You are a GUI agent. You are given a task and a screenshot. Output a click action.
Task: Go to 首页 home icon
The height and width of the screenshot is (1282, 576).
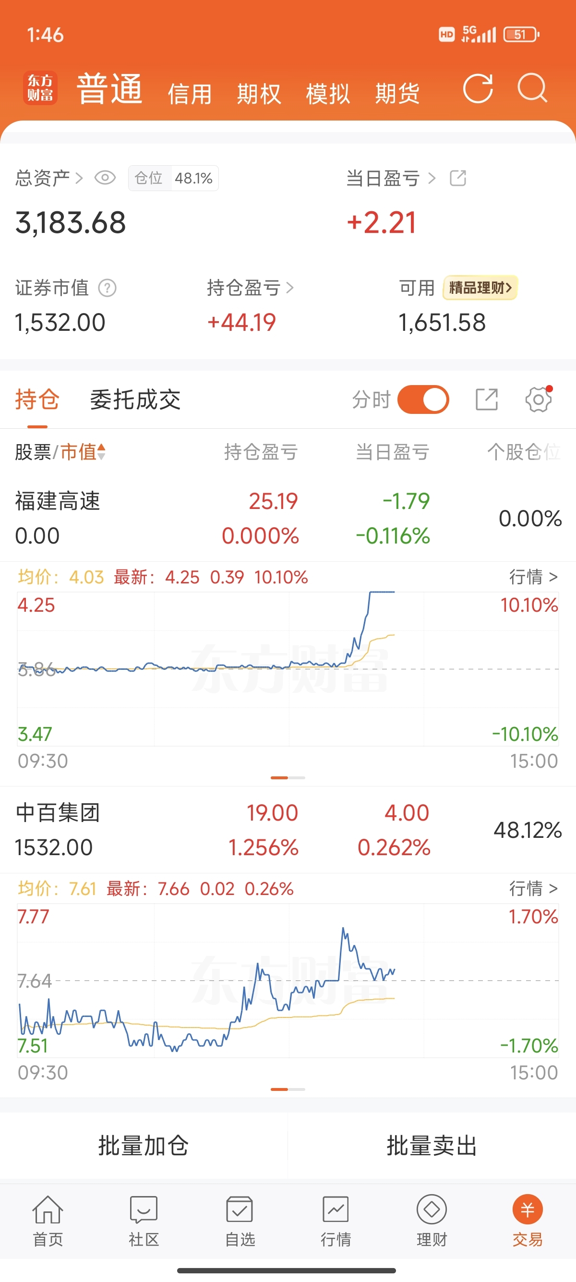(x=48, y=1220)
